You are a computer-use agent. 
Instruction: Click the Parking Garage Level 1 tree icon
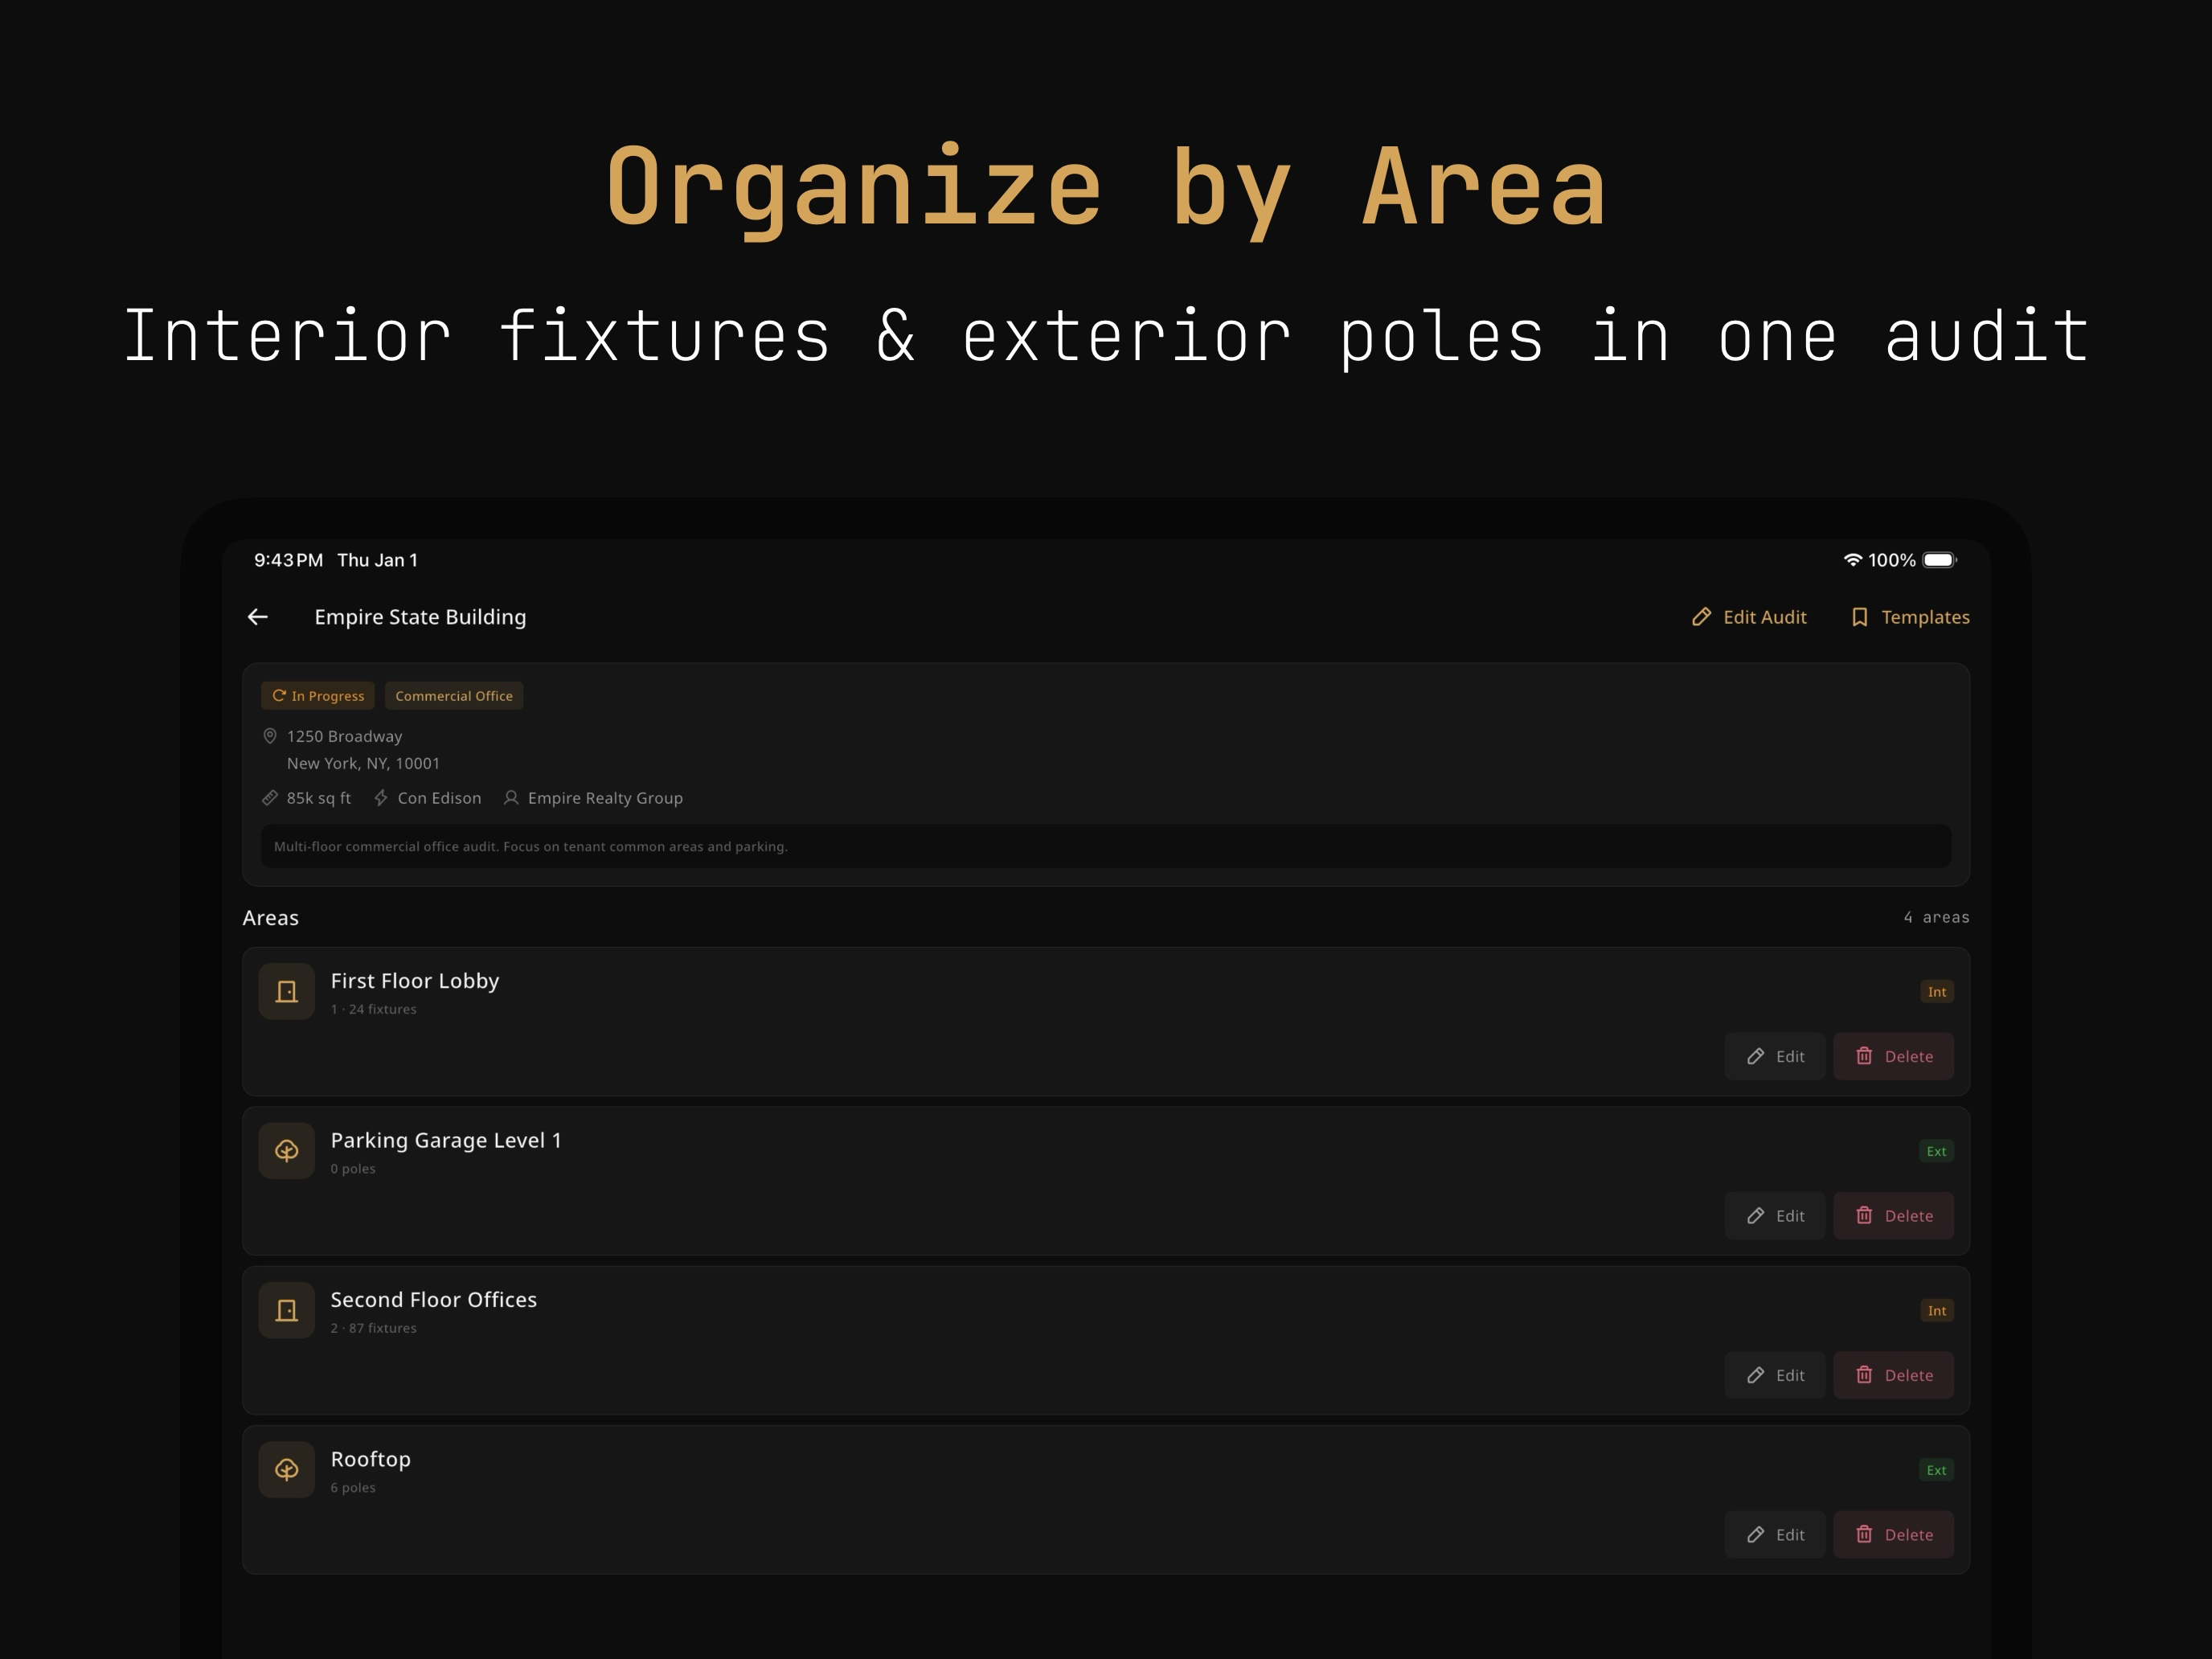tap(287, 1151)
